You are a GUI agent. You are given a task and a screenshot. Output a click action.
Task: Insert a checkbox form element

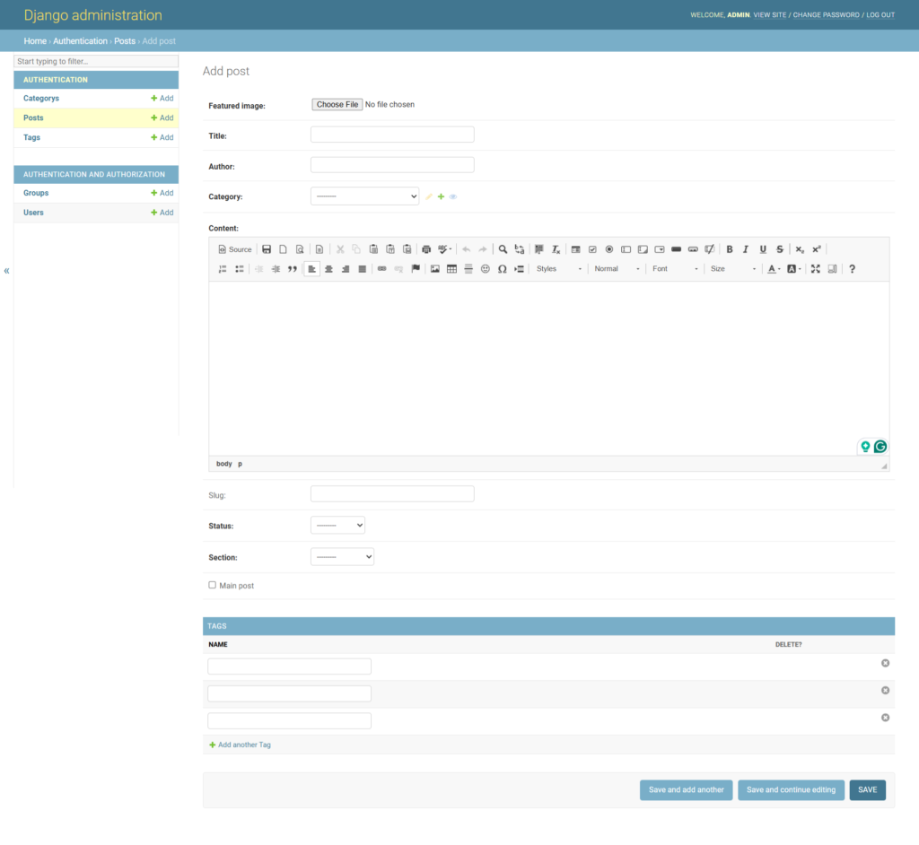(x=592, y=249)
